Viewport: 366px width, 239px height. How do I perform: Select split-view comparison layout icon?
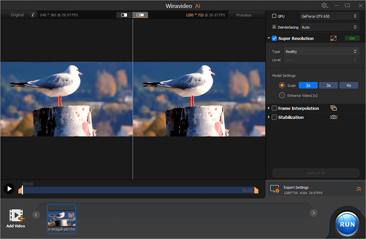(x=140, y=15)
